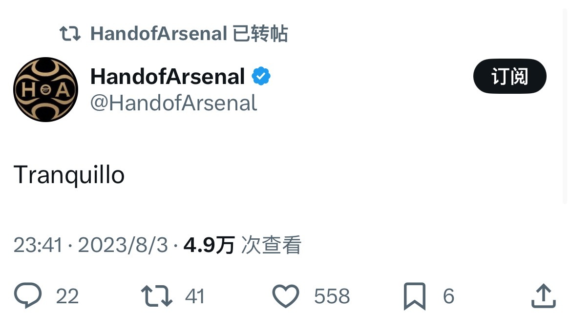571x314 pixels.
Task: Tap the repost arrows icon beside 41
Action: tap(156, 296)
